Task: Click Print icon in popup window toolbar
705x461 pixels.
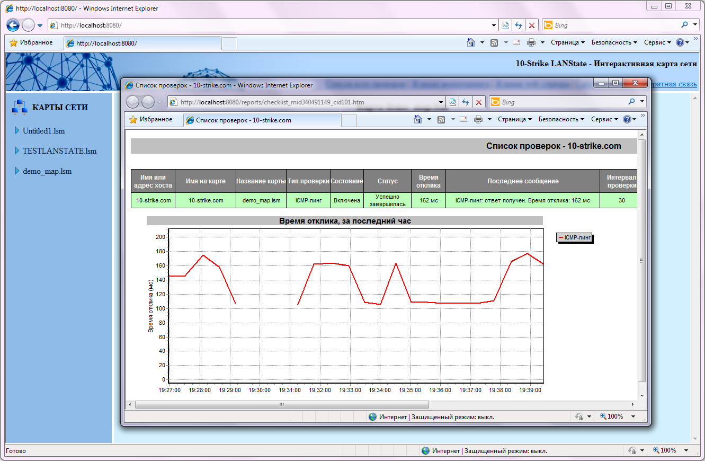Action: [478, 119]
